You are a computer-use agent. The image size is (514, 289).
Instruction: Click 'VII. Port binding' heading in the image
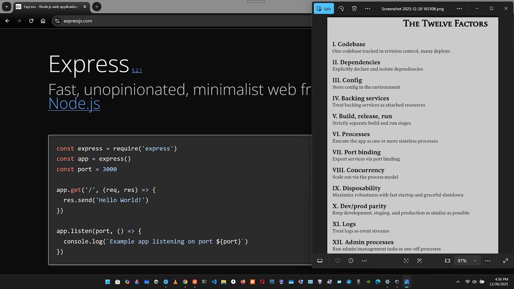coord(357,152)
